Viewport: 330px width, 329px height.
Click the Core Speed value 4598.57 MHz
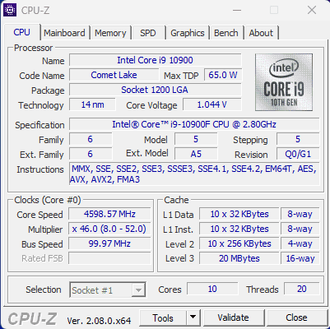click(109, 214)
